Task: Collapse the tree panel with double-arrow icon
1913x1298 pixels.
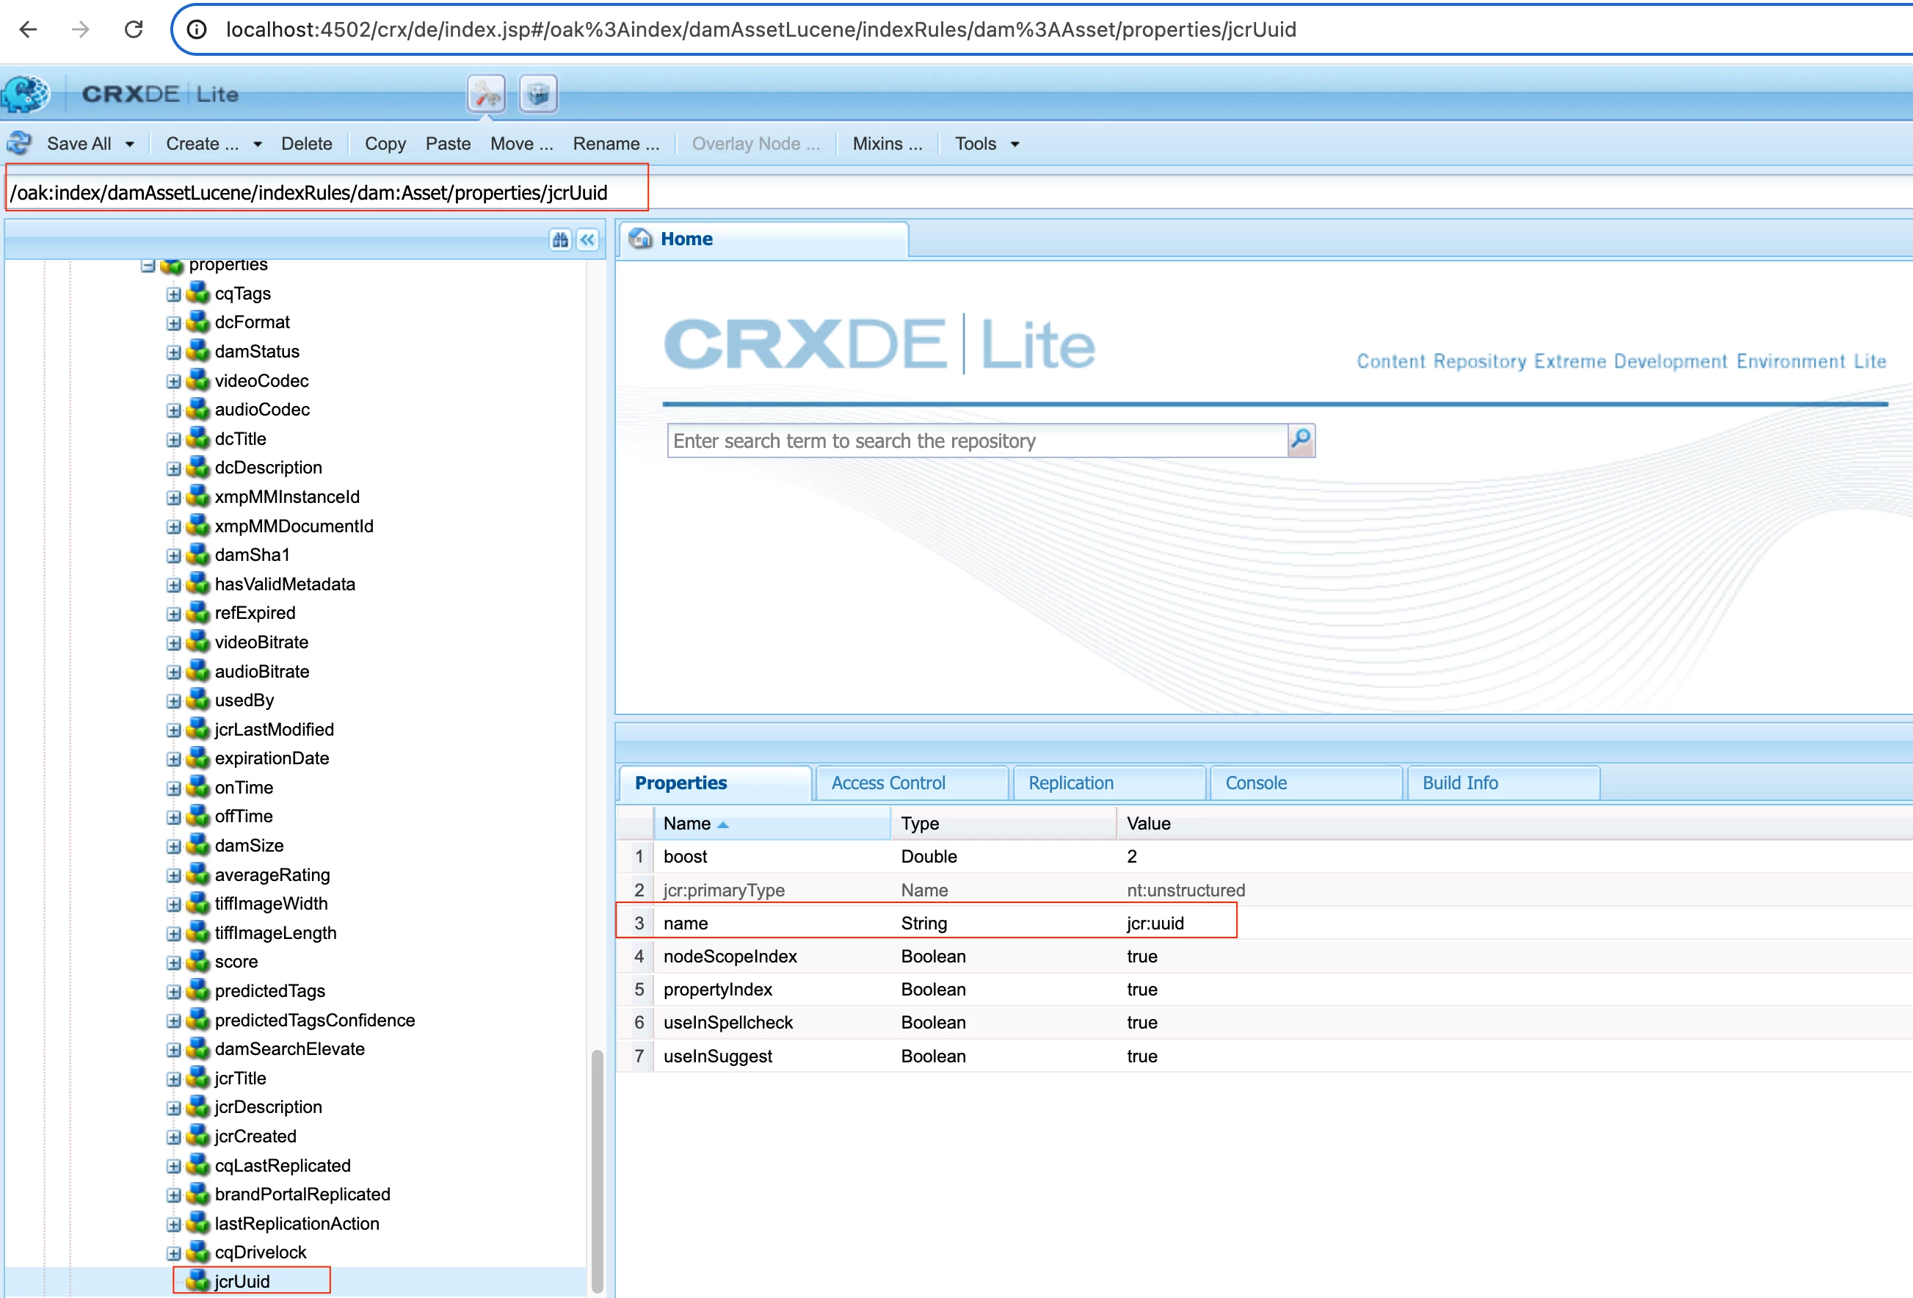Action: coord(588,239)
